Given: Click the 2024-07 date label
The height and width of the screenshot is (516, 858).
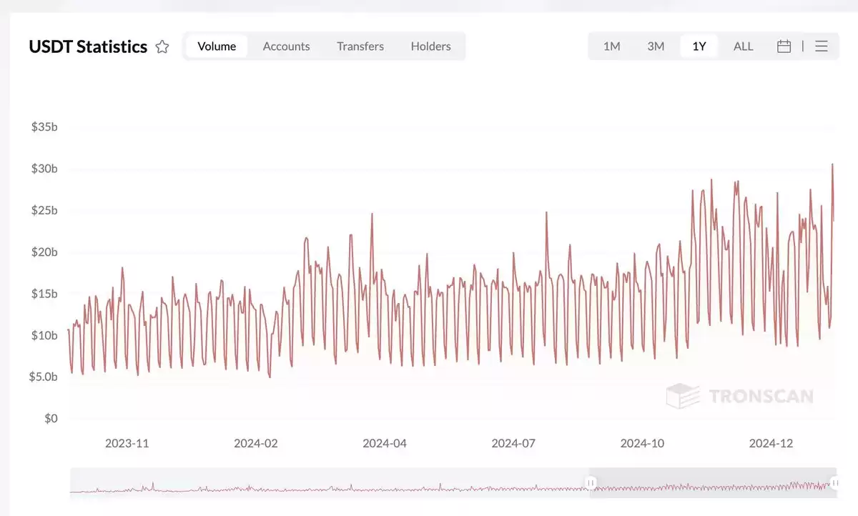Looking at the screenshot, I should 513,443.
